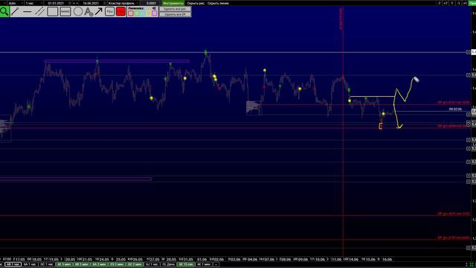Screen dimensions: 476x268
Task: Pick the green line color swatch
Action: coord(137,13)
